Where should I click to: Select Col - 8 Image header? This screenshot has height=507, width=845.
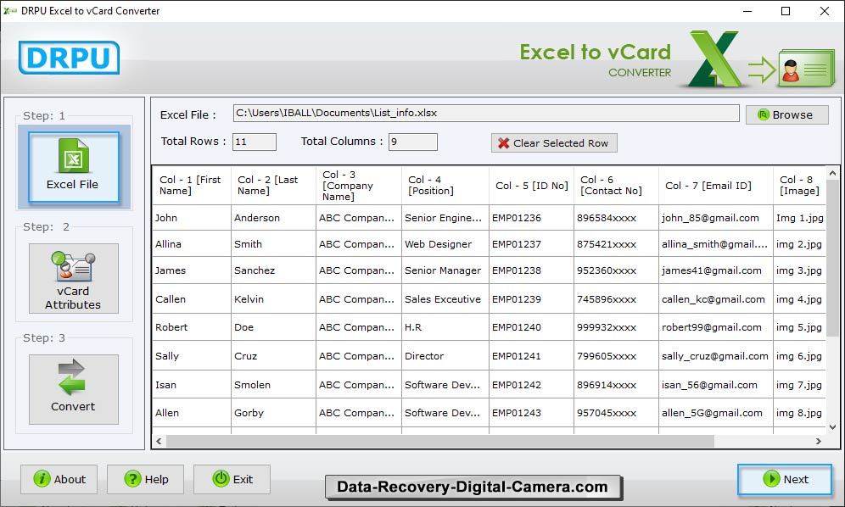799,186
